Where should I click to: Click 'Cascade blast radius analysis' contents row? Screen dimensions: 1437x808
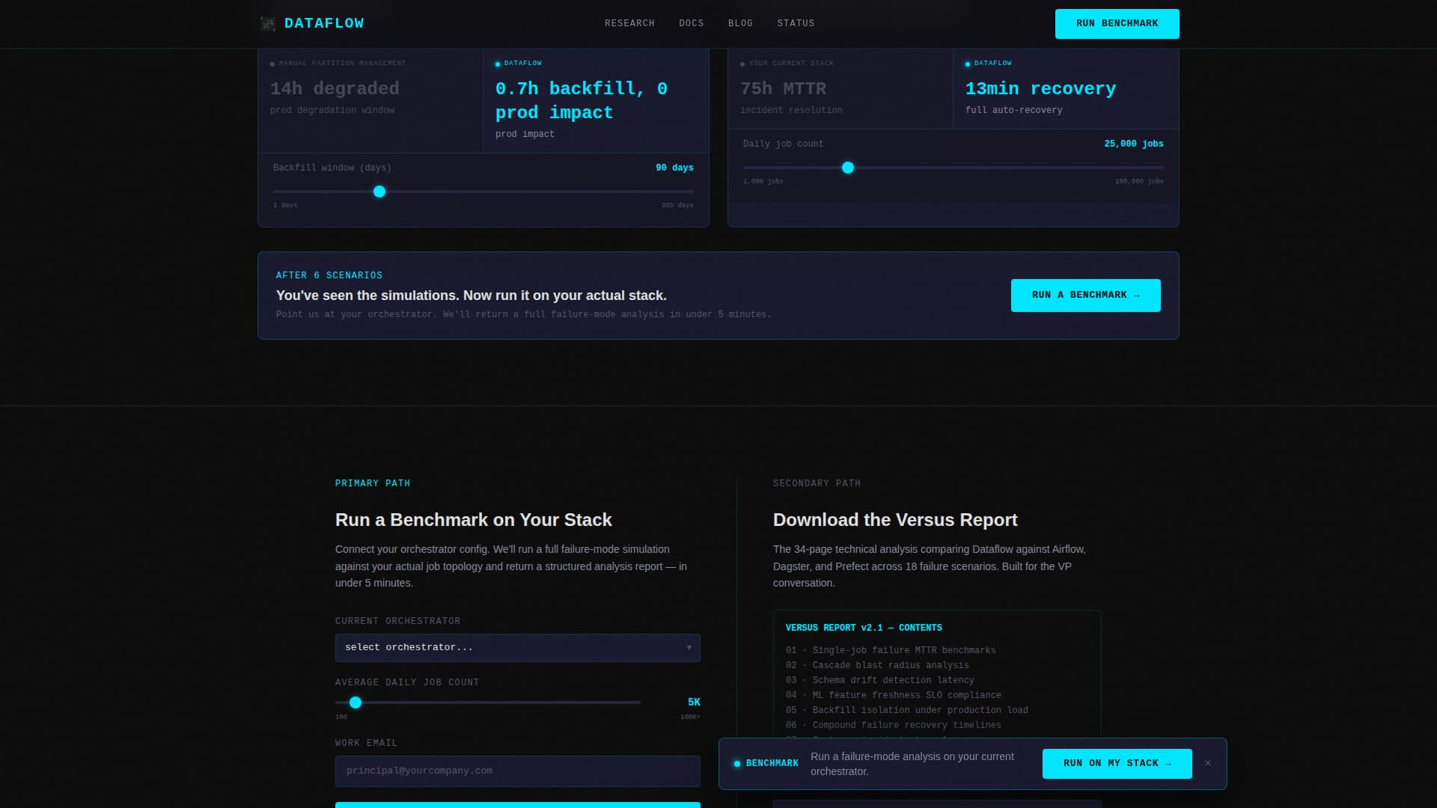coord(877,666)
